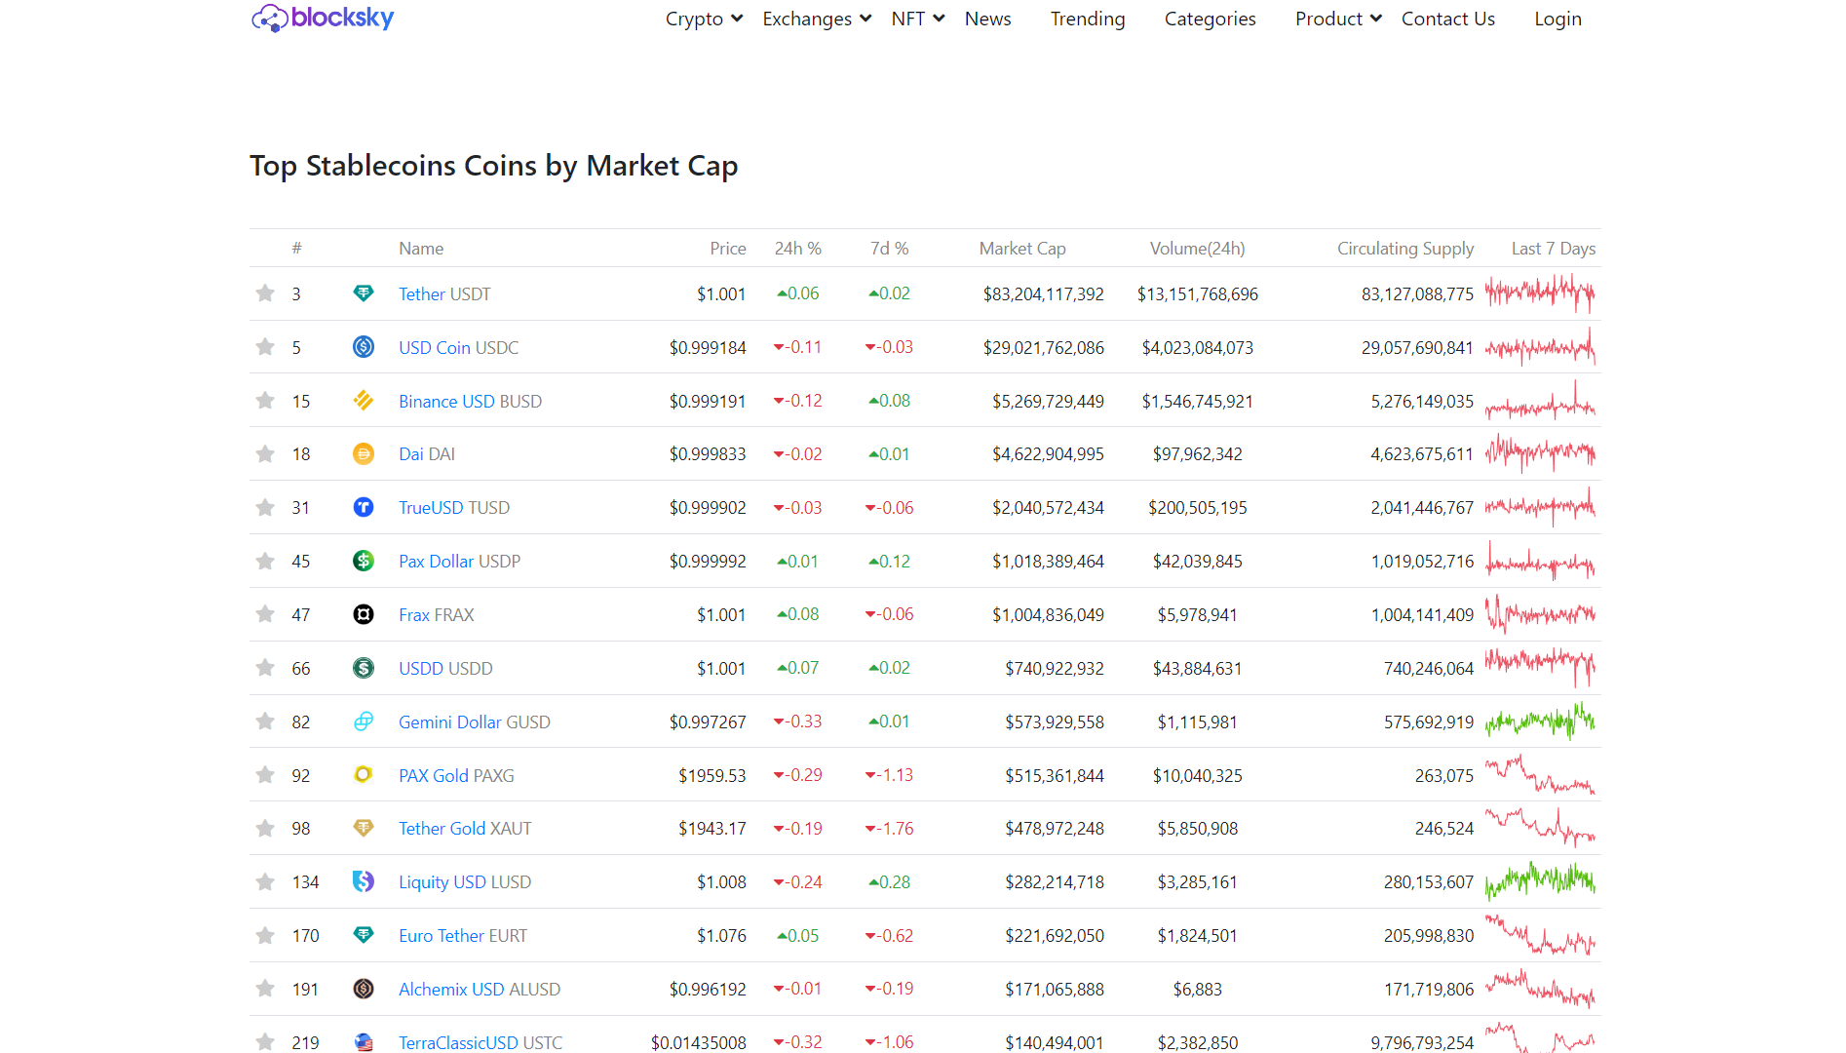Open the Gemini Dollar GUSD link
This screenshot has height=1053, width=1846.
(475, 721)
